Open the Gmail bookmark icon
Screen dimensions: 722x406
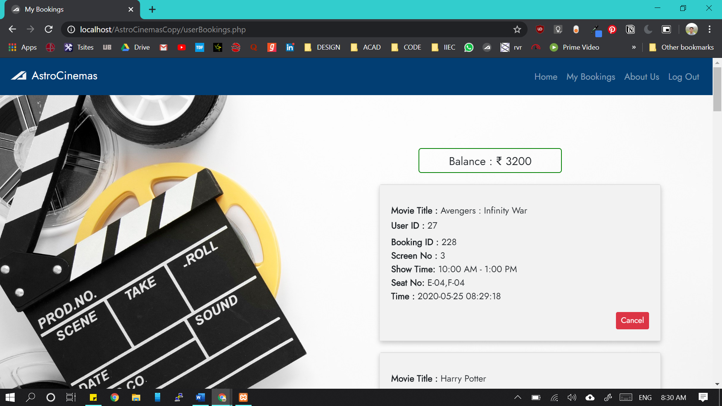pyautogui.click(x=163, y=47)
